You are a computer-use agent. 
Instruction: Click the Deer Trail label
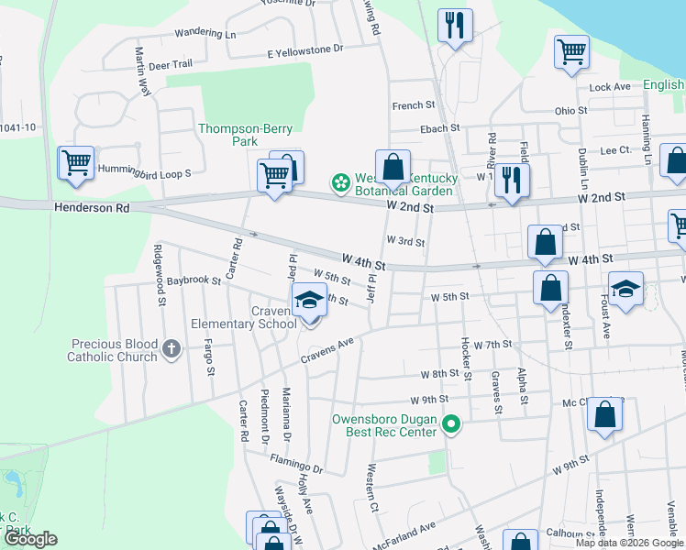tap(171, 65)
